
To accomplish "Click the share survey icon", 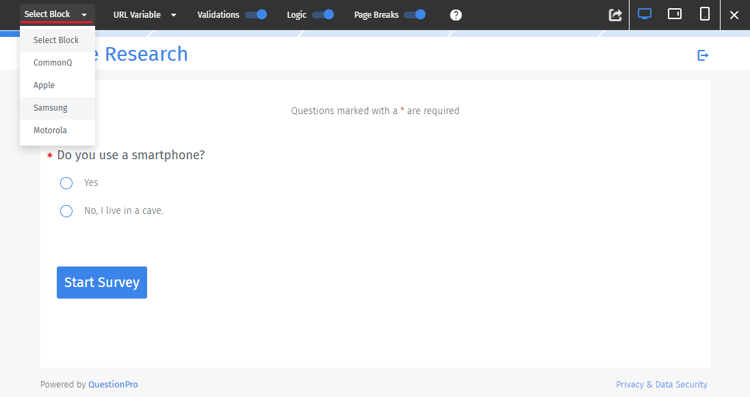I will (615, 14).
